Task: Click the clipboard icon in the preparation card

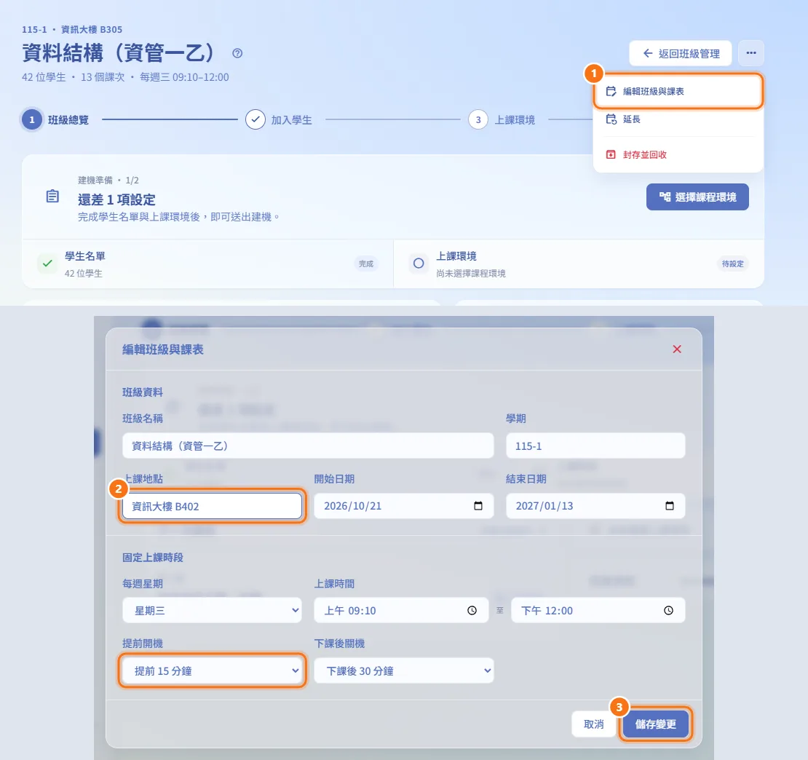Action: click(52, 197)
